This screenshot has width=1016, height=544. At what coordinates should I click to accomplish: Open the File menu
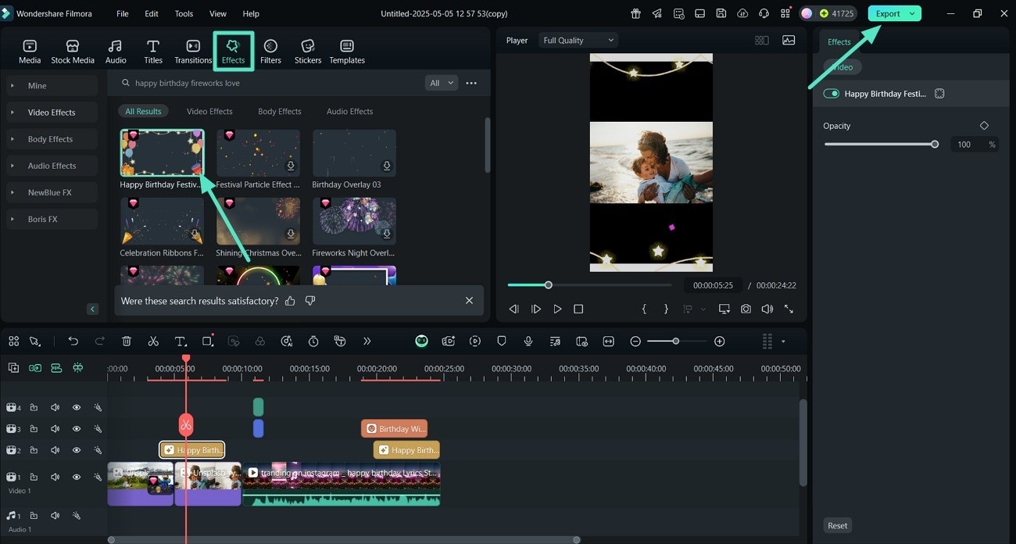(x=123, y=13)
